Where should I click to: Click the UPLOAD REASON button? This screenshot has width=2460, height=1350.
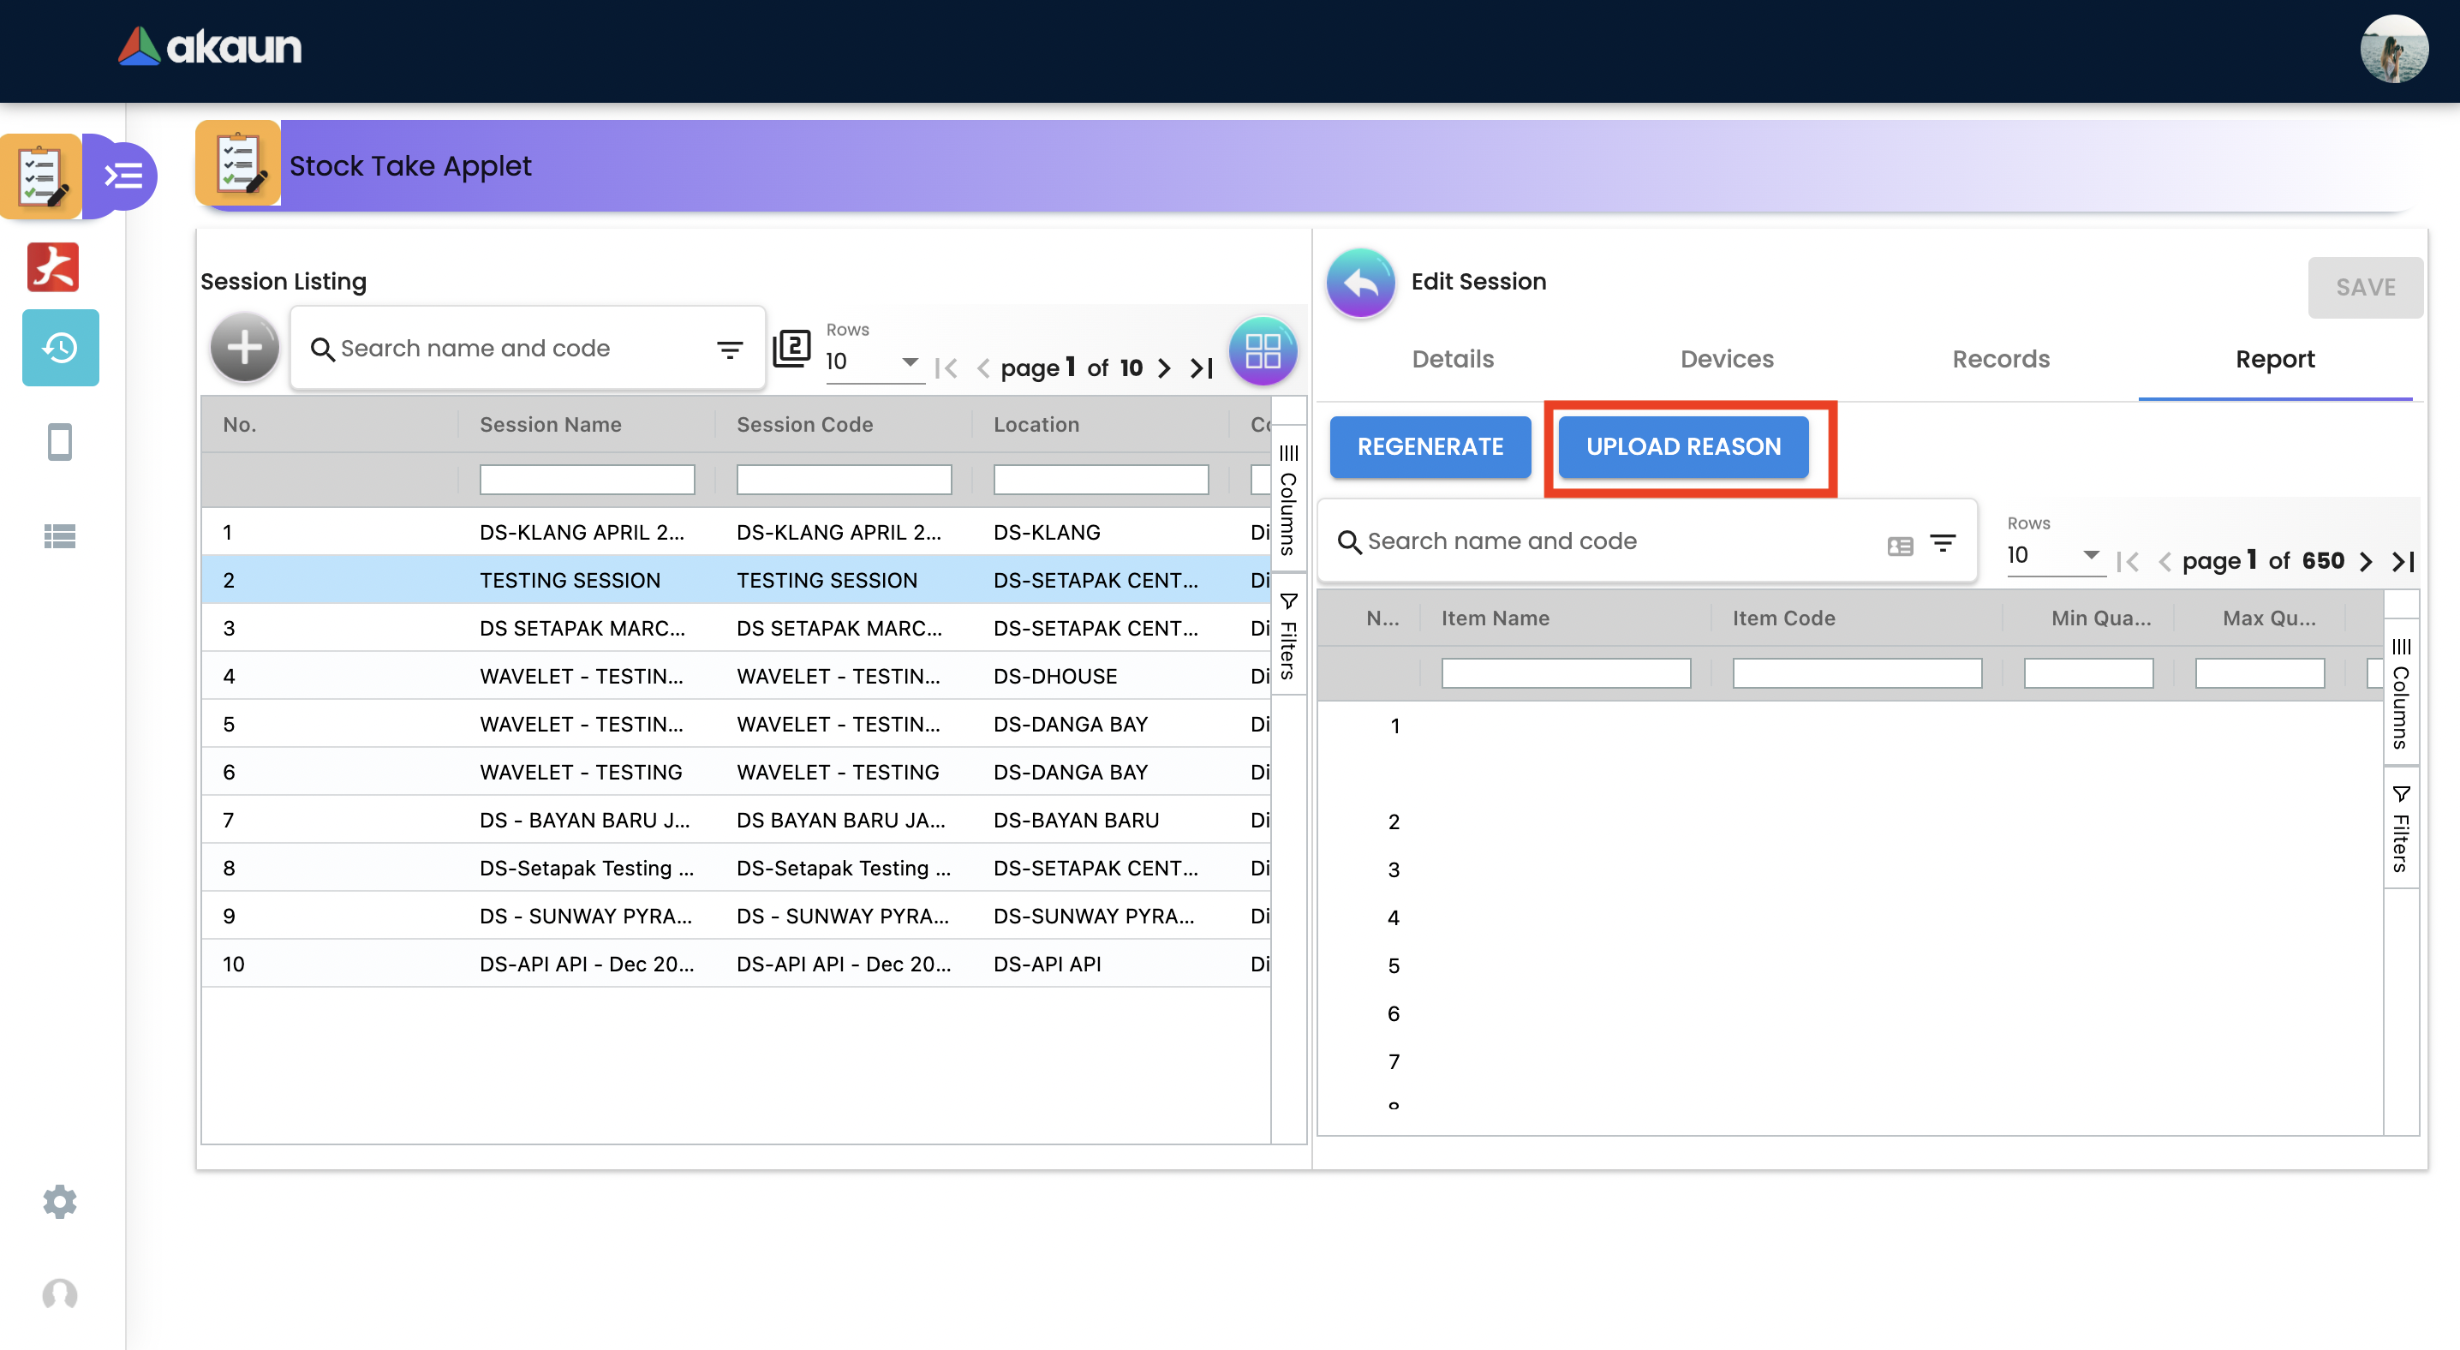pyautogui.click(x=1682, y=447)
